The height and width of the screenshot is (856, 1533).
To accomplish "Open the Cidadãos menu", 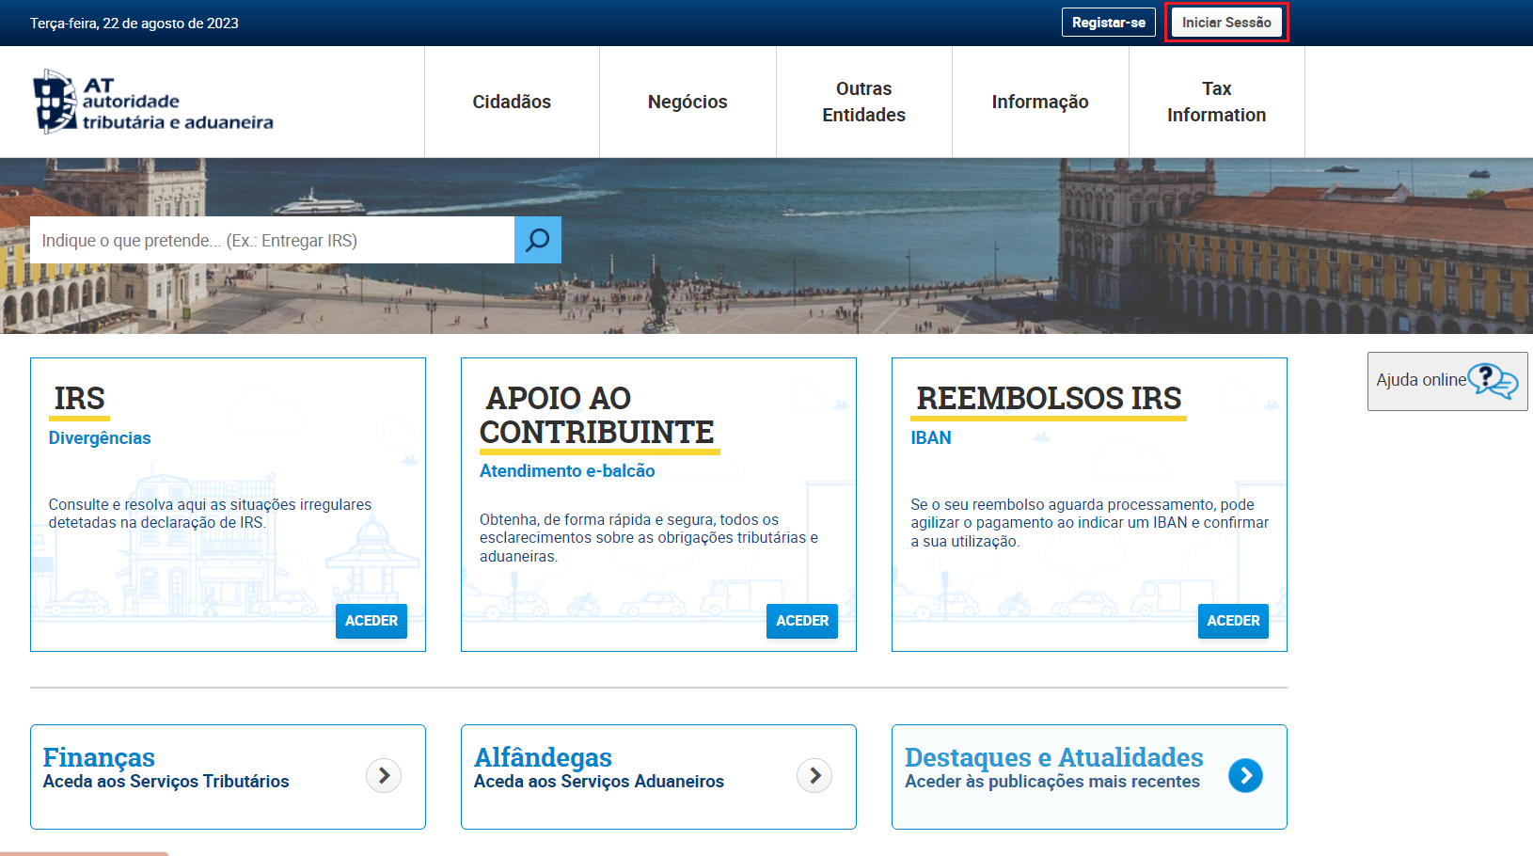I will pos(512,102).
